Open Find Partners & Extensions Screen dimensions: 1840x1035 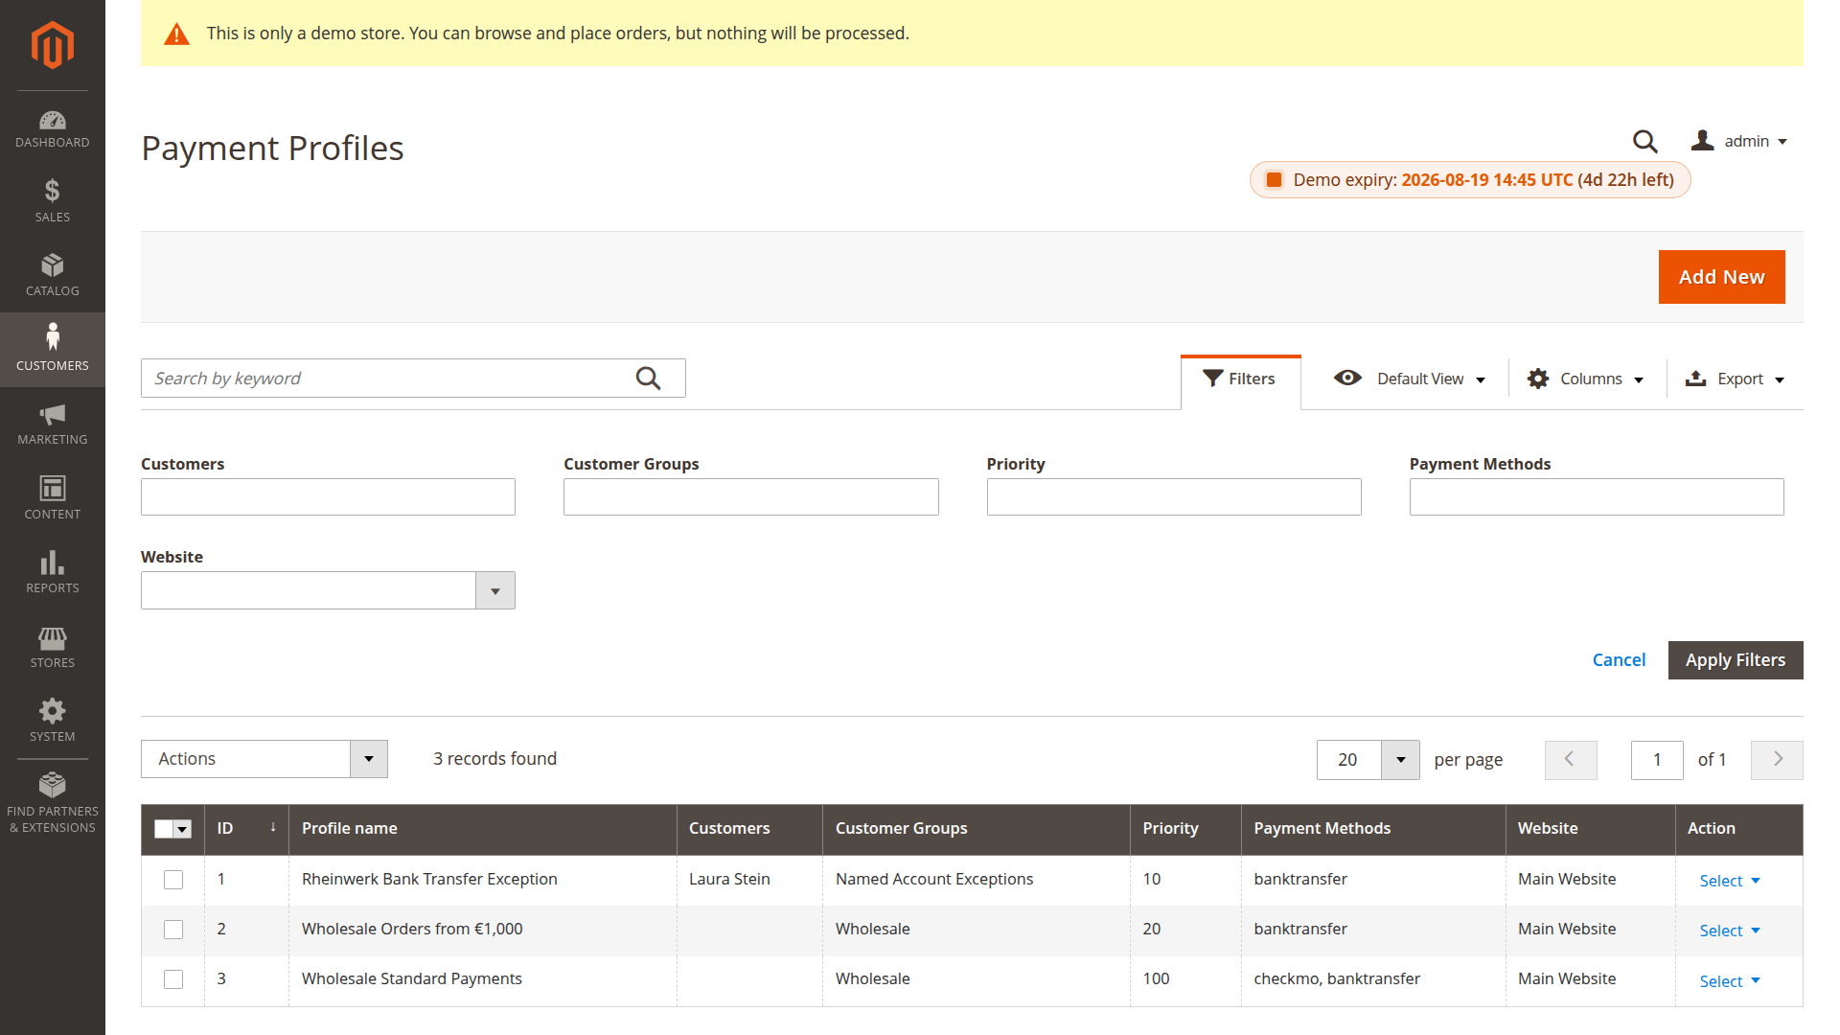coord(53,803)
